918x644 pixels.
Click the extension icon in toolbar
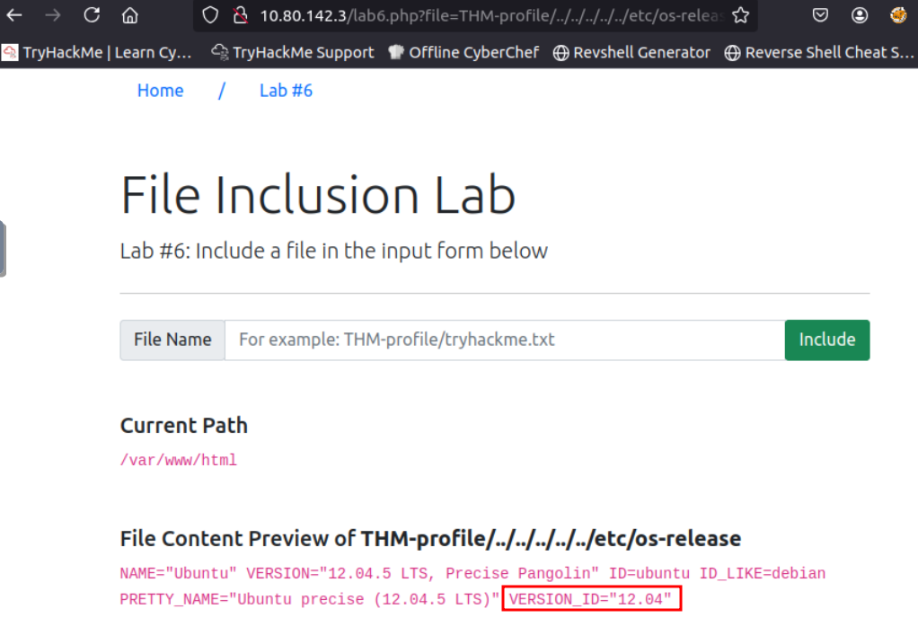pyautogui.click(x=898, y=15)
